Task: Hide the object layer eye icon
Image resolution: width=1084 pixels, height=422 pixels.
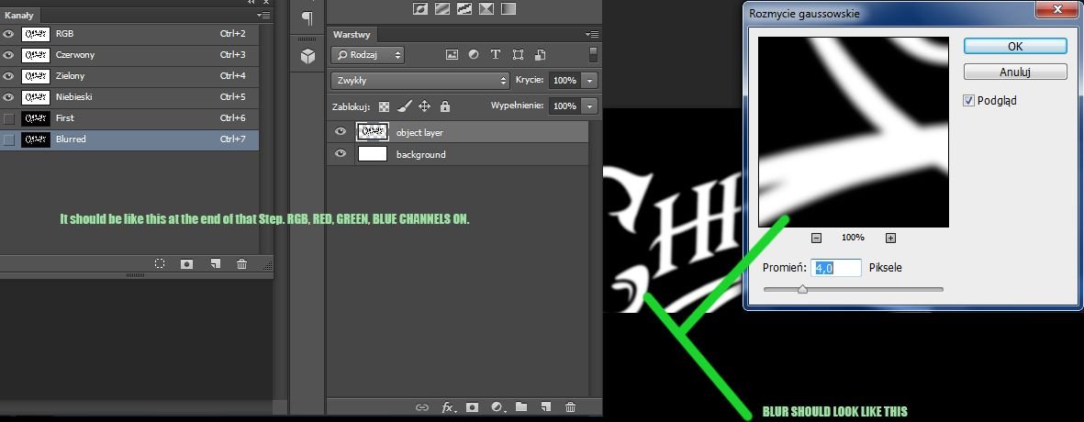Action: click(341, 131)
